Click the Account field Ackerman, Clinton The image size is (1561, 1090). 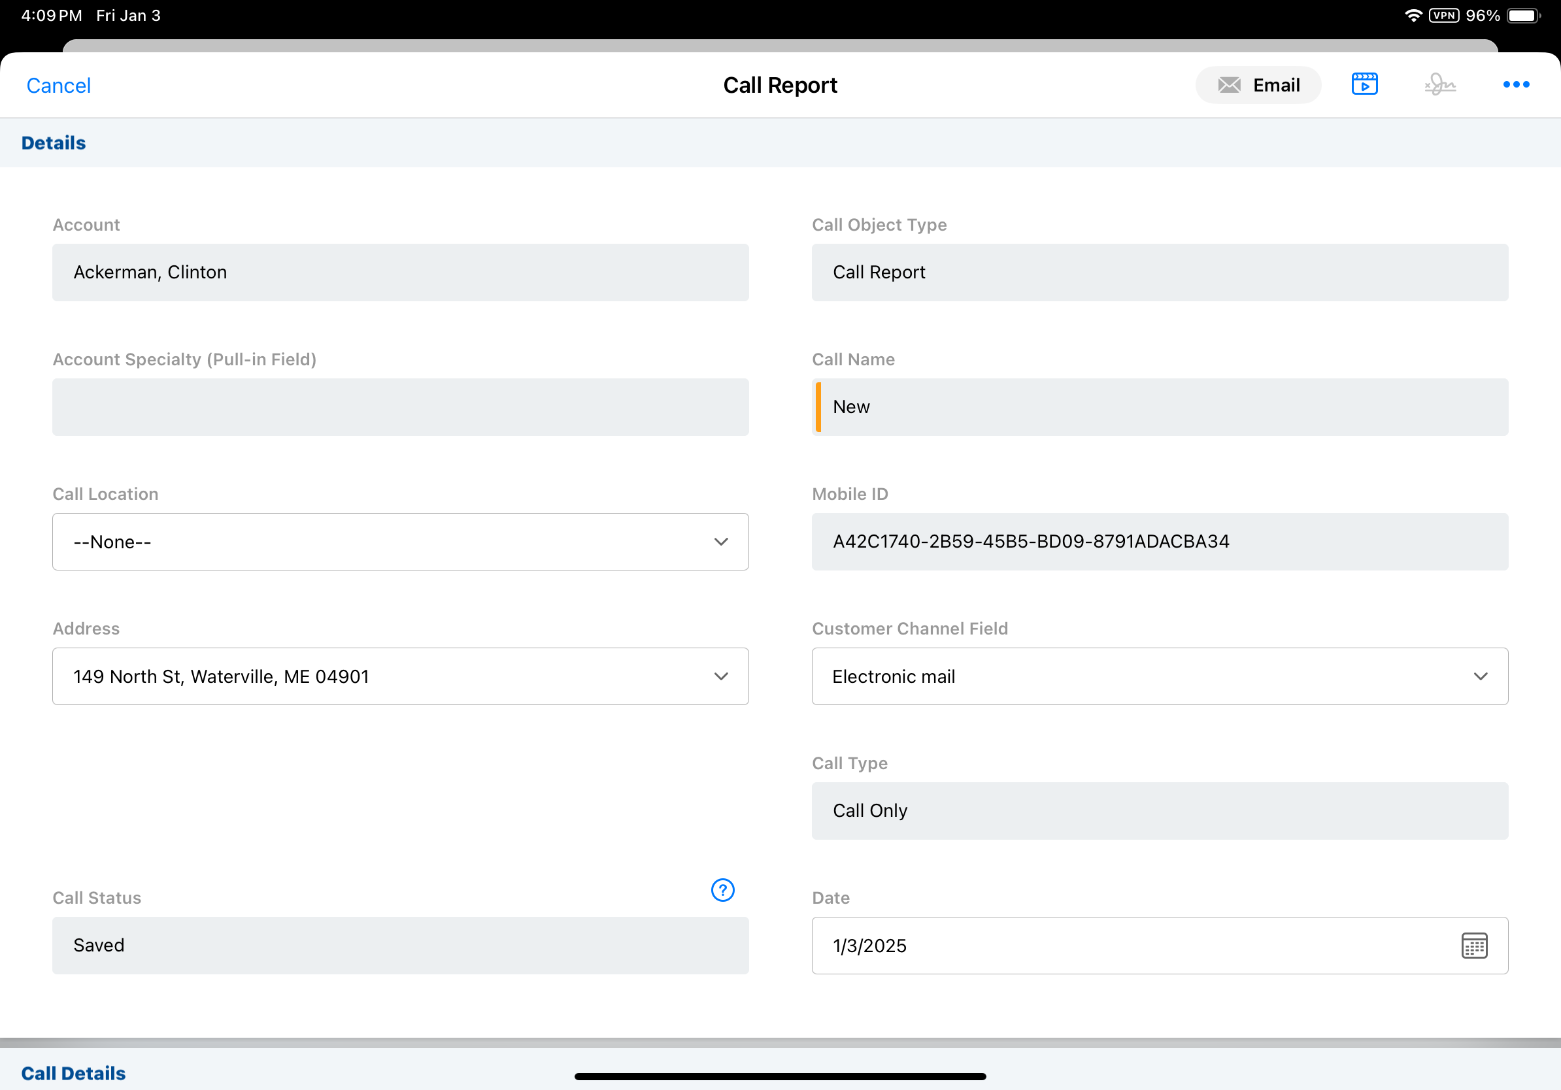coord(401,272)
